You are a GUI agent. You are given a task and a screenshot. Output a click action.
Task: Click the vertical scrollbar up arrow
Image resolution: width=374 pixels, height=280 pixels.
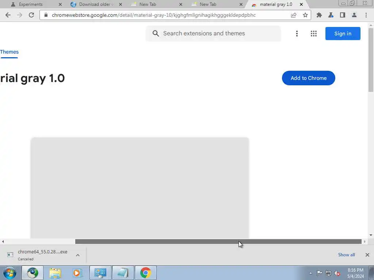371,25
